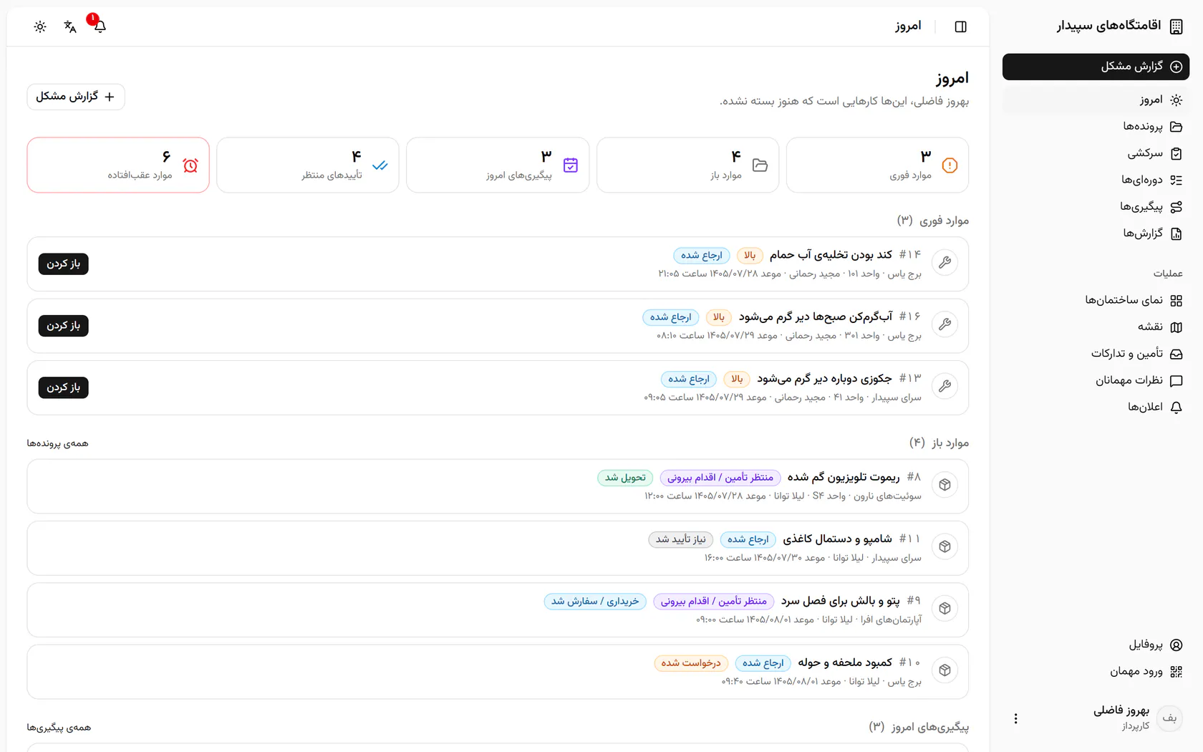
Task: Click the بالا priority badge on case #14
Action: (750, 256)
